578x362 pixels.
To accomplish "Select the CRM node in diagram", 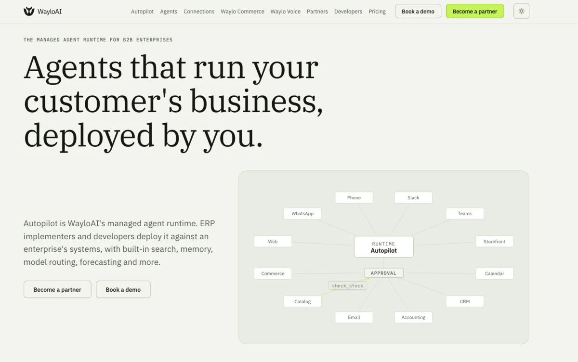I will [465, 301].
